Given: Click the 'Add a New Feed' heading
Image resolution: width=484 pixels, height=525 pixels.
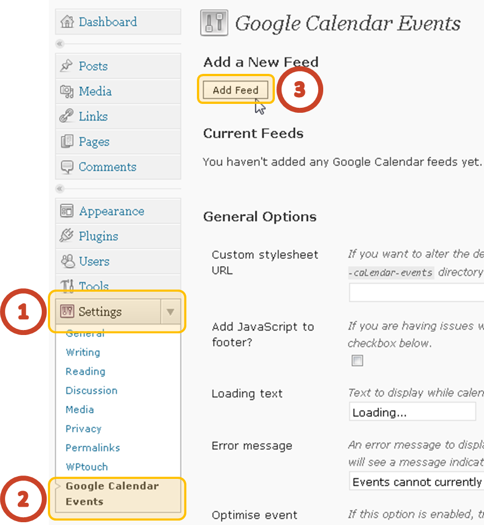Looking at the screenshot, I should pos(261,62).
